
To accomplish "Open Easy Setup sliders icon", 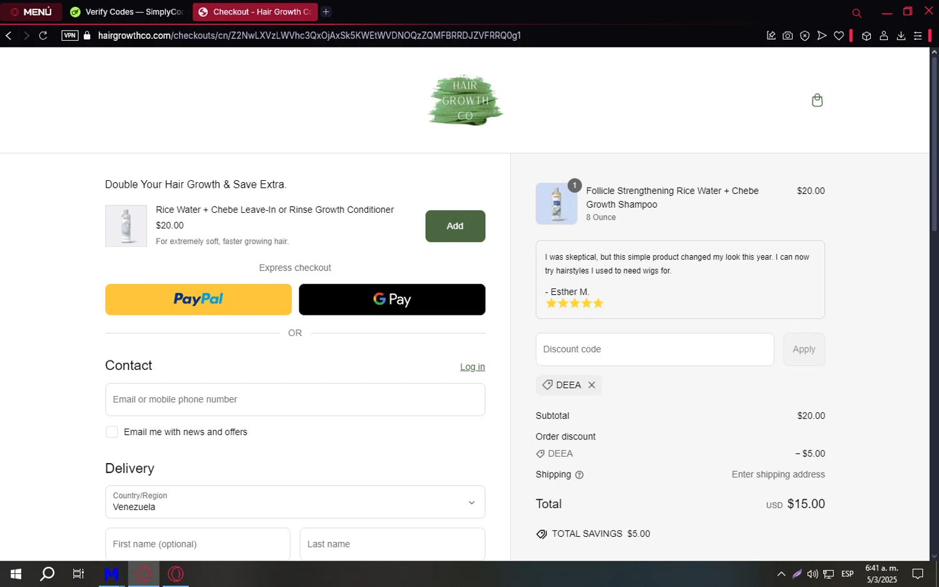I will pyautogui.click(x=918, y=36).
